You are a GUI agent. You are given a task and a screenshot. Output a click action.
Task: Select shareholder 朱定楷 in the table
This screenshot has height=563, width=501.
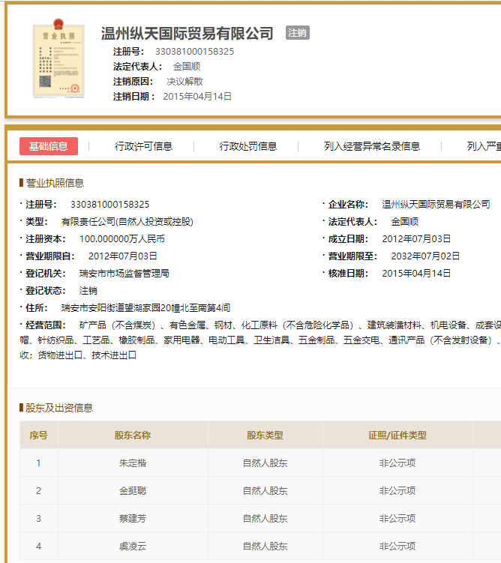pyautogui.click(x=133, y=463)
